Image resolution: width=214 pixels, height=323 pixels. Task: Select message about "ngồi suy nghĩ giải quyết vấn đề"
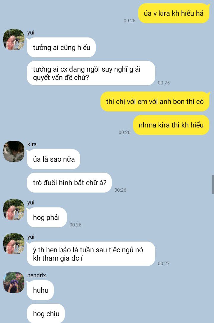click(91, 73)
